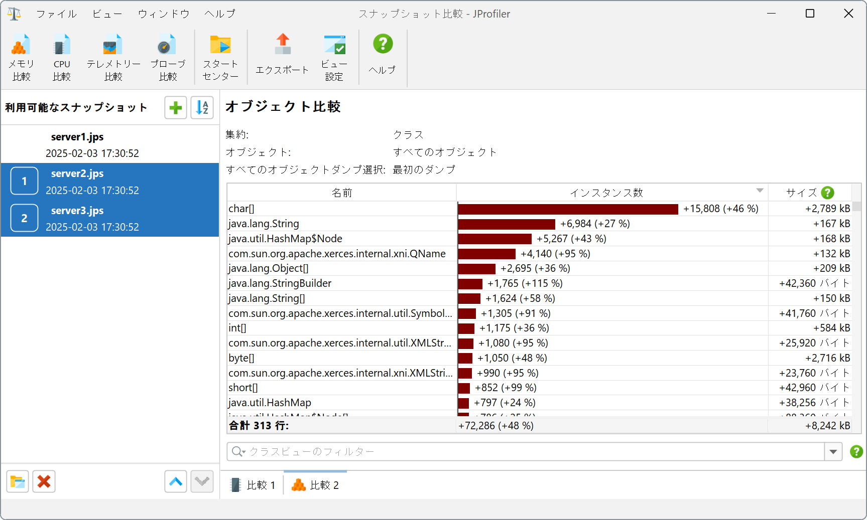Viewport: 867px width, 520px height.
Task: Move selected snapshot up with the arrow
Action: (x=176, y=482)
